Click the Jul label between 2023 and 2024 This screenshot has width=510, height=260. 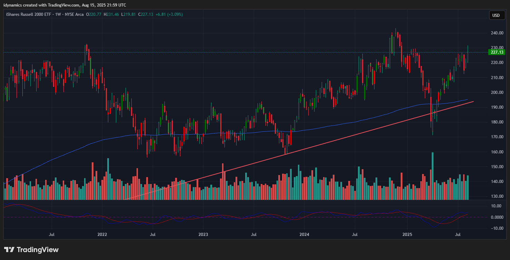click(x=253, y=235)
